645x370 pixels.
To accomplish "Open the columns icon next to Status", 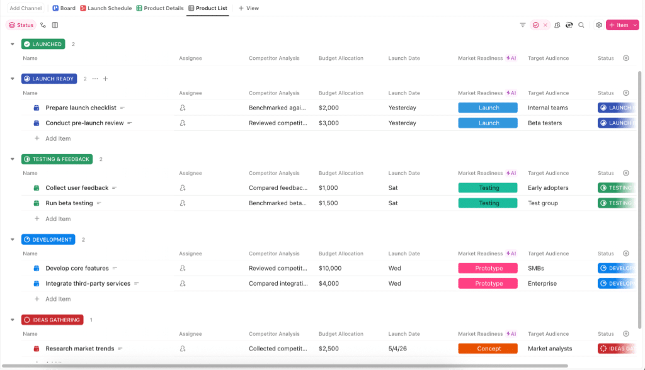I will pyautogui.click(x=55, y=25).
